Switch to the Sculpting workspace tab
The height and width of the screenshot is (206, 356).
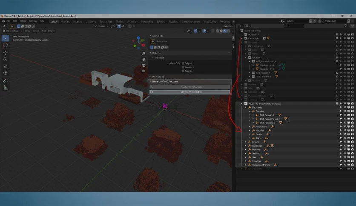coord(78,22)
